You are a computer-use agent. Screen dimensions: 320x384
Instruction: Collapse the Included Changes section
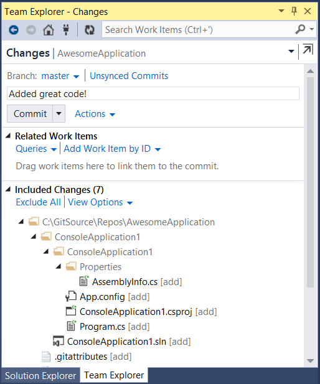8,189
